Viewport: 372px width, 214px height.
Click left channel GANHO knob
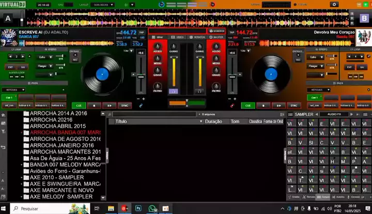(x=174, y=47)
